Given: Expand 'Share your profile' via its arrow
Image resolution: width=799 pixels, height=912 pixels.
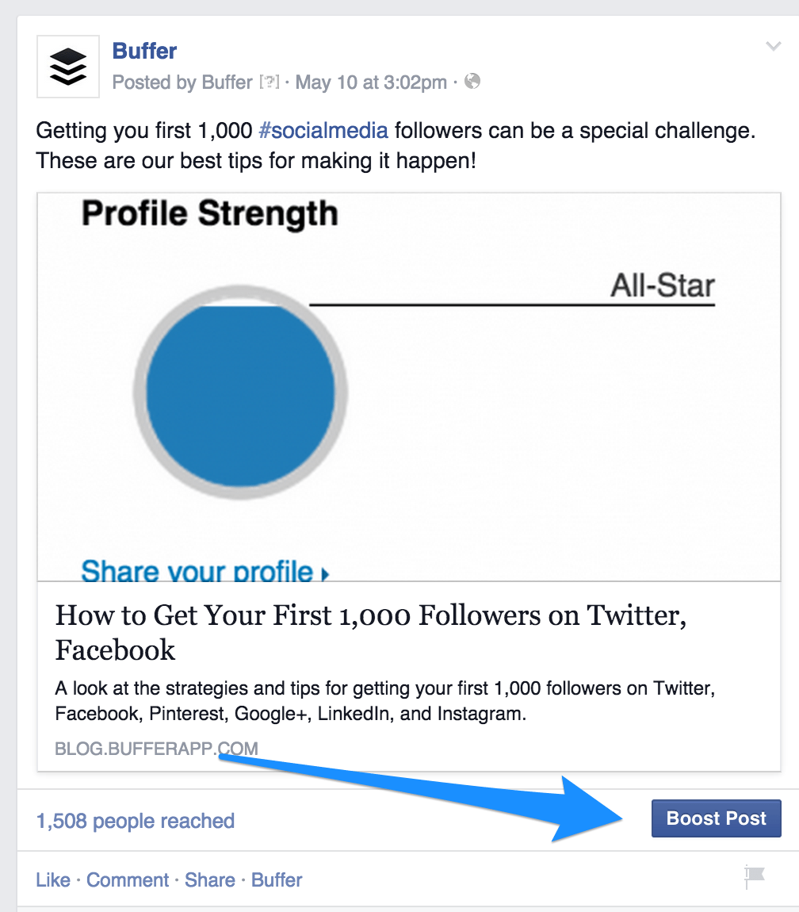Looking at the screenshot, I should click(x=324, y=573).
